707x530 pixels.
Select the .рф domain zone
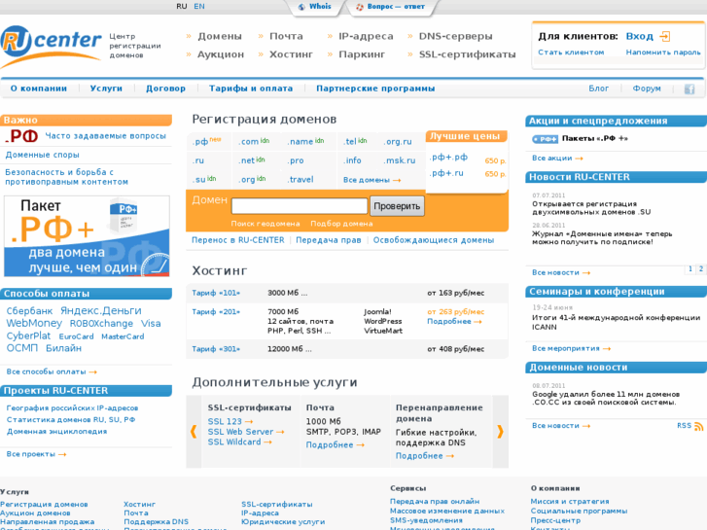click(x=200, y=142)
